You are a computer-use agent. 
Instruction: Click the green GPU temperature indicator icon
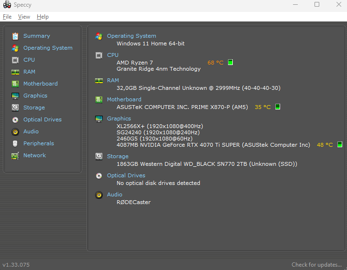[x=340, y=144]
